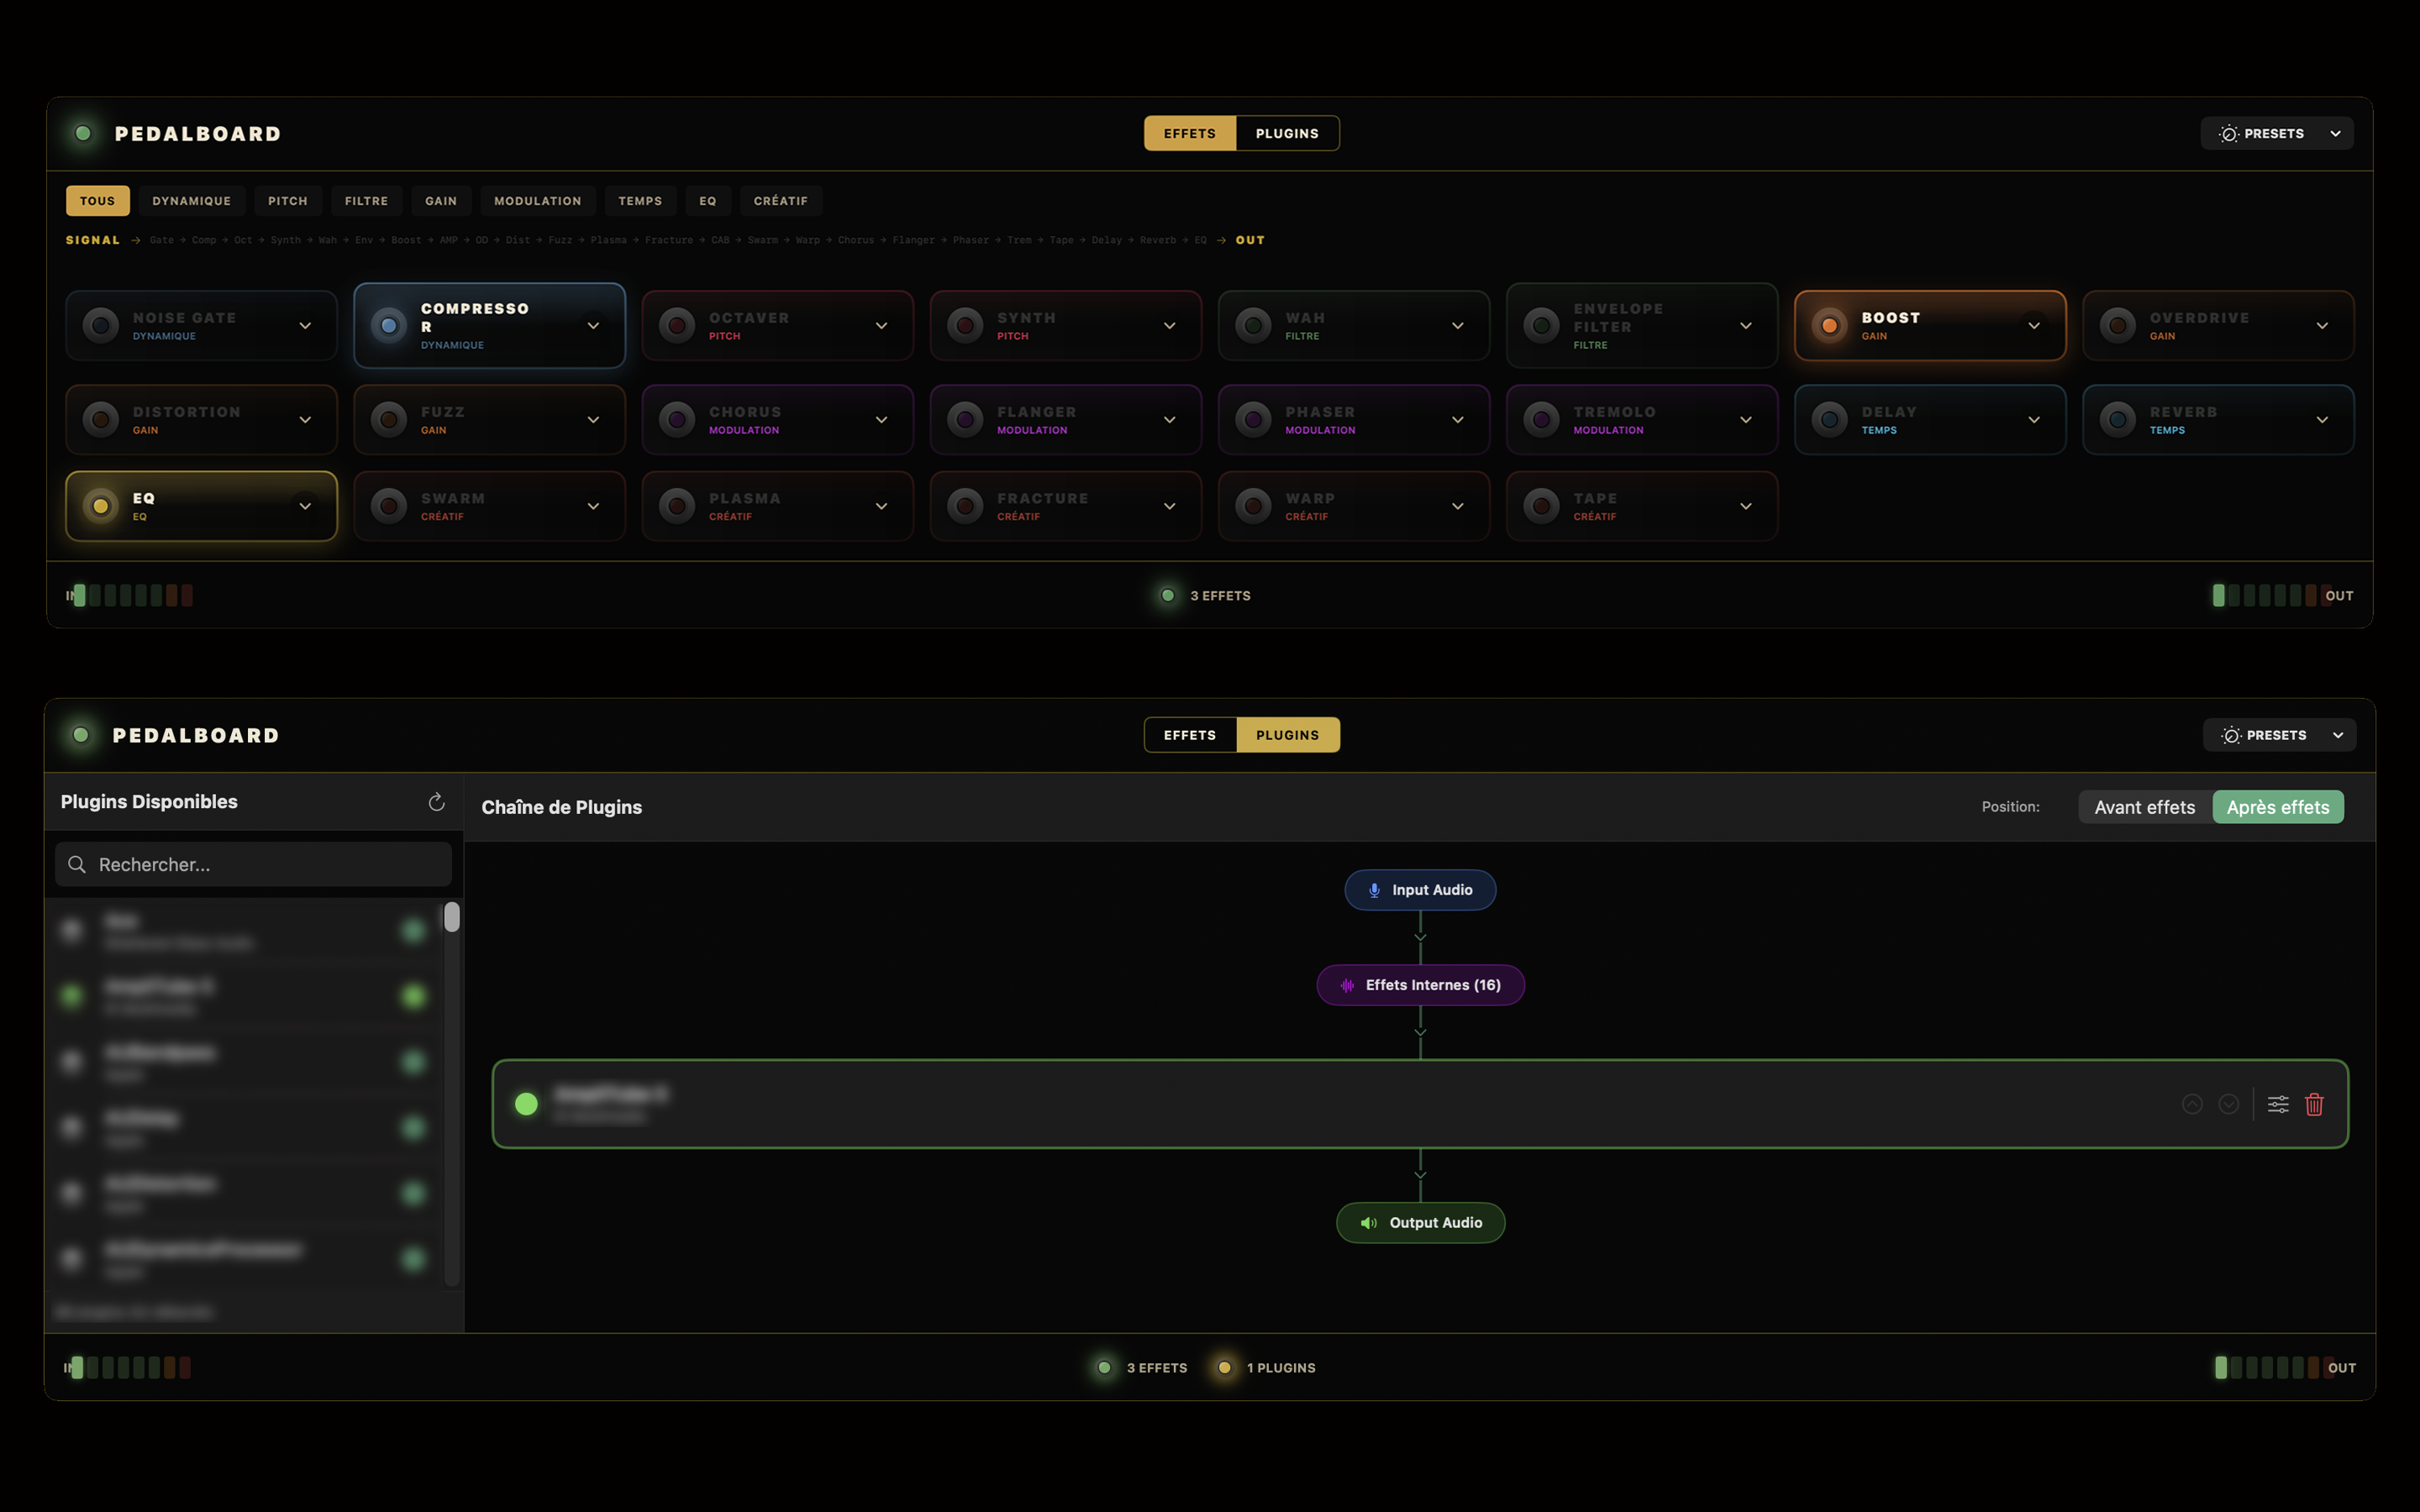Move the chained plugin up with arrow icon
Viewport: 2420px width, 1512px height.
point(2192,1104)
